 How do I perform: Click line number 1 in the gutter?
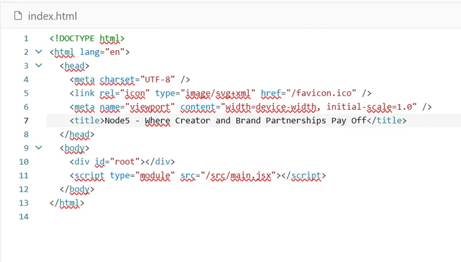[26, 39]
